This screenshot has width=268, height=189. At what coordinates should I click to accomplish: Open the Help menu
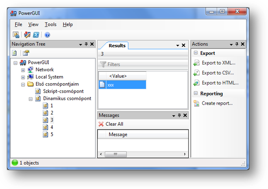pyautogui.click(x=68, y=24)
